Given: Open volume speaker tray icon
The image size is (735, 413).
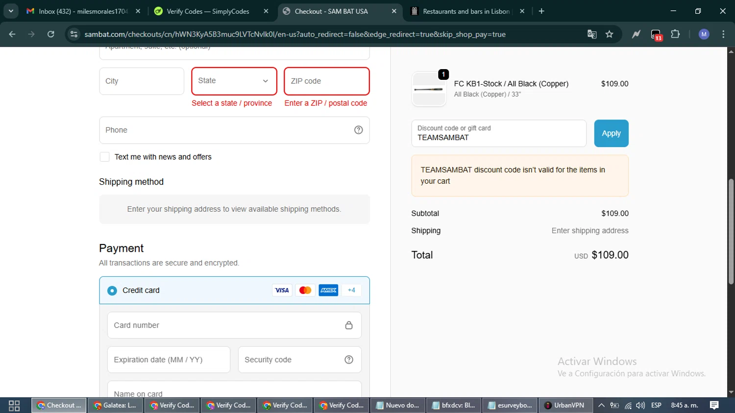Looking at the screenshot, I should (x=640, y=405).
